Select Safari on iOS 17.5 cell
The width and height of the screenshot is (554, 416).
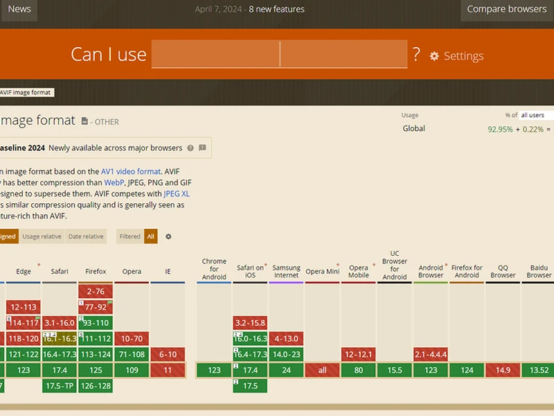point(250,386)
